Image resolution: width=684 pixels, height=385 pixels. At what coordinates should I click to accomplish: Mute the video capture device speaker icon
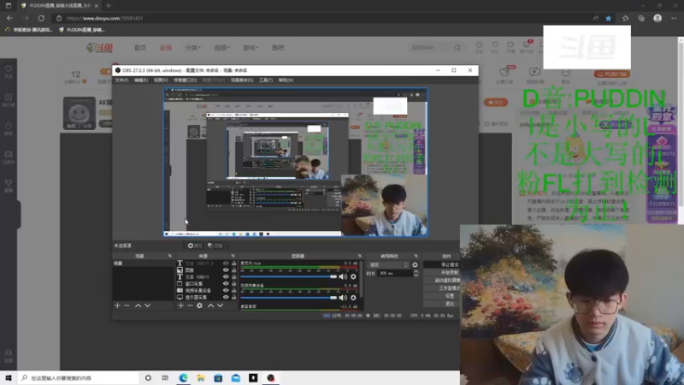(344, 298)
